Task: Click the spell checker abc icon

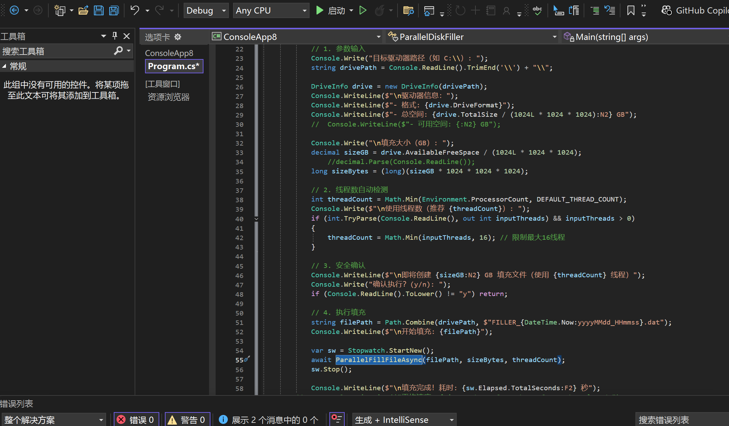Action: point(537,10)
